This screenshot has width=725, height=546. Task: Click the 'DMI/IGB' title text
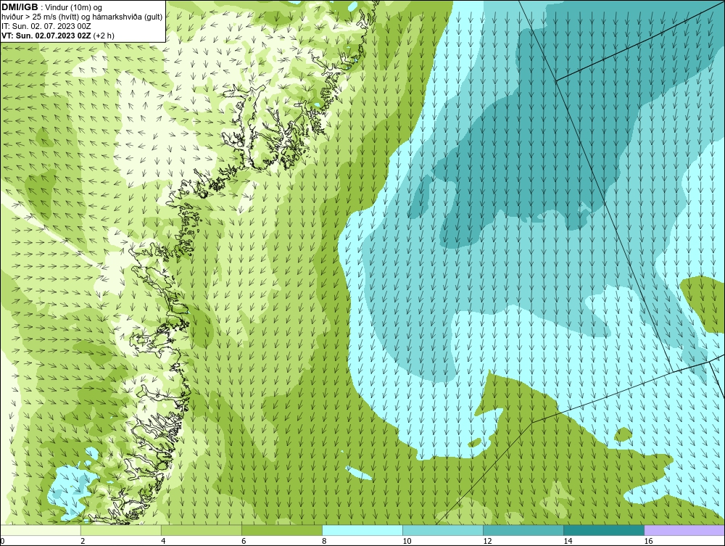pyautogui.click(x=20, y=7)
